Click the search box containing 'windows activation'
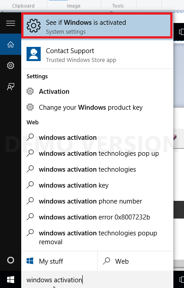The width and height of the screenshot is (184, 288). (x=97, y=280)
